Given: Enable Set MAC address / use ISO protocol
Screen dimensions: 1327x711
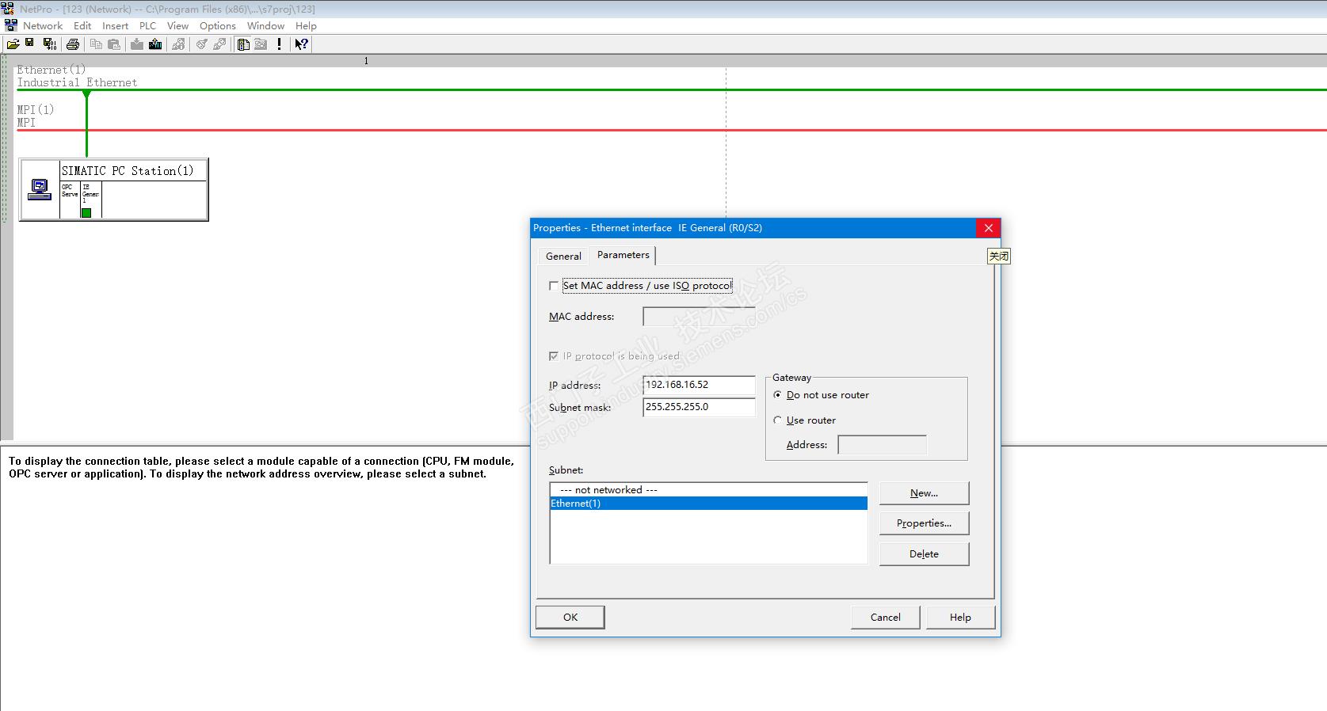Looking at the screenshot, I should (x=553, y=286).
